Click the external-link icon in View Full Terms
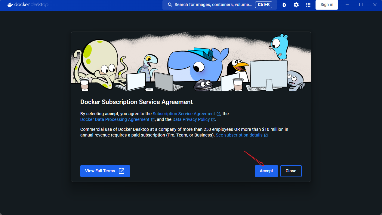 [x=122, y=171]
